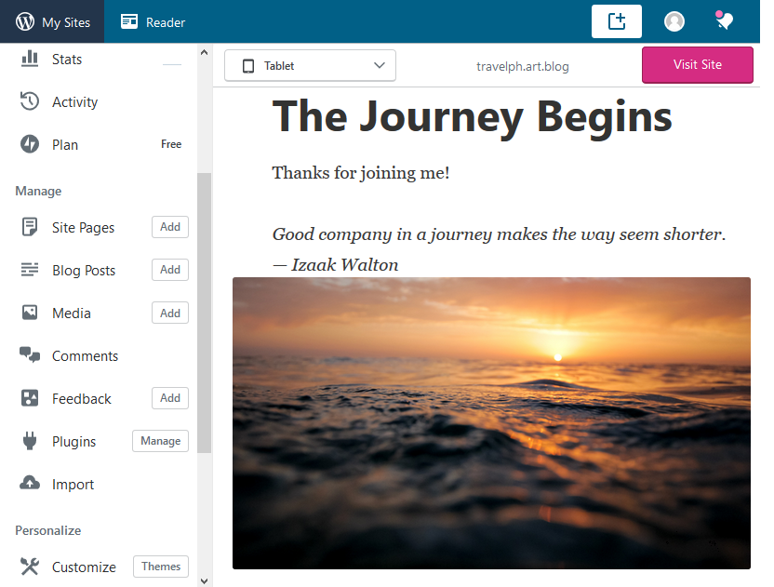Click the Visit Site button
Viewport: 774px width, 587px height.
(698, 64)
